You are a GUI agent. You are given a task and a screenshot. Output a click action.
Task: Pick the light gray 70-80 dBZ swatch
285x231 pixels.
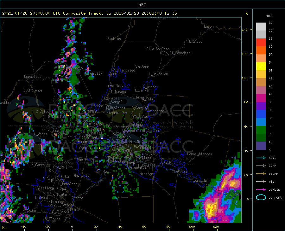click(x=261, y=27)
